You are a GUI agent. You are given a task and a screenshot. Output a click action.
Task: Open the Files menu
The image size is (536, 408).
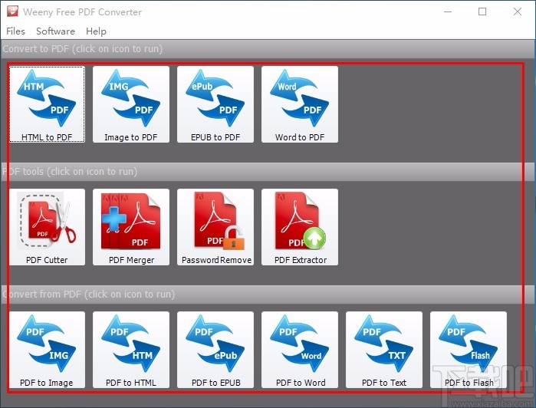click(16, 31)
